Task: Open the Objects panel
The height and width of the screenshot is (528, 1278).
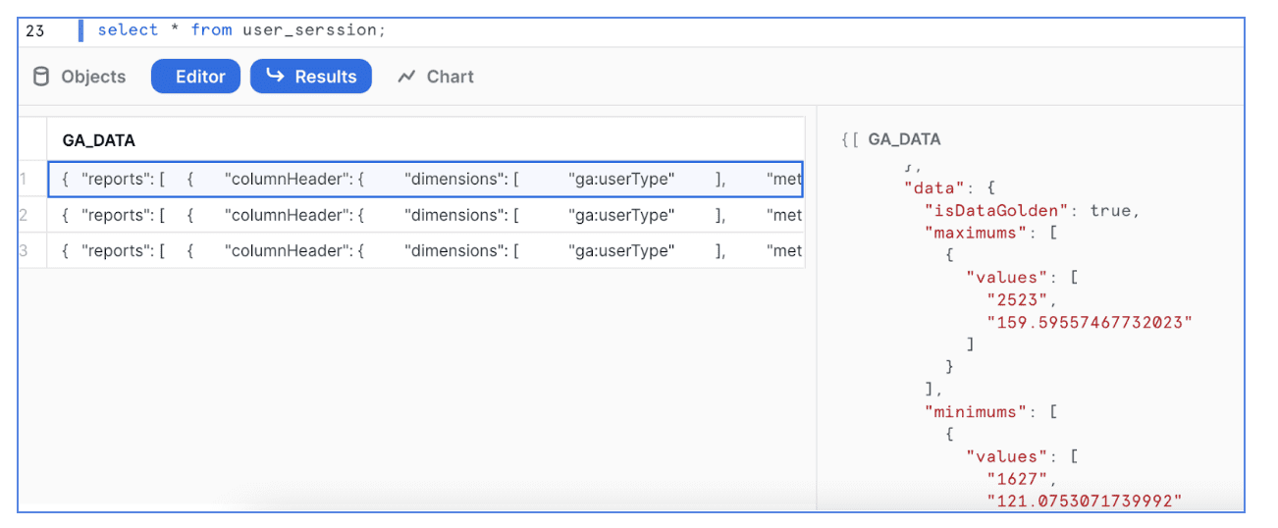Action: tap(80, 77)
